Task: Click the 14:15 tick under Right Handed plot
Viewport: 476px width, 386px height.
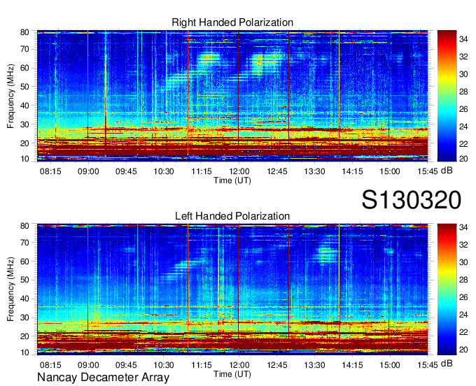Action: click(352, 171)
